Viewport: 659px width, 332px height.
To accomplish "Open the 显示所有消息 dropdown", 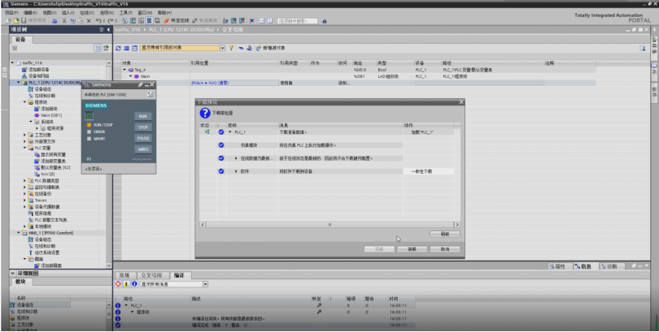I will click(x=206, y=284).
